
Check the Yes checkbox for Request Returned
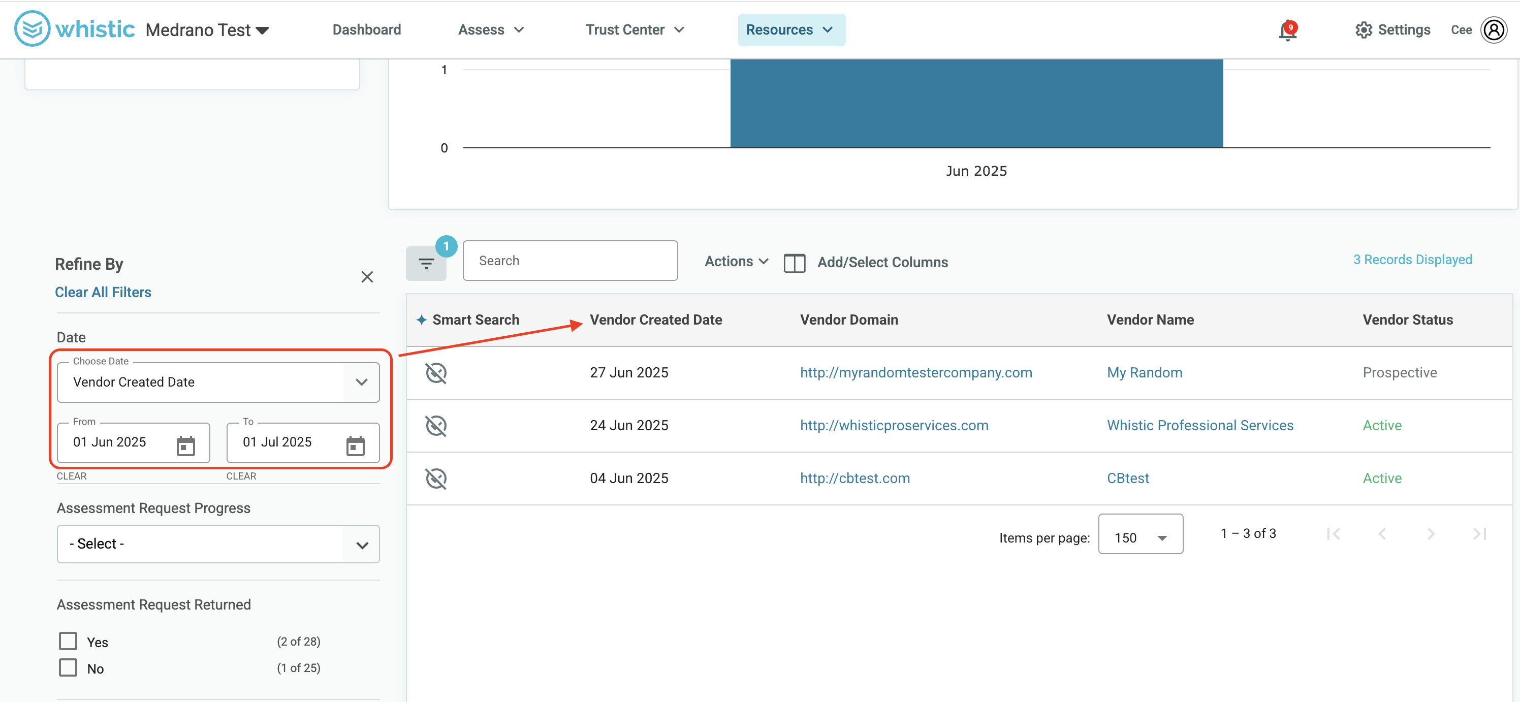[68, 641]
